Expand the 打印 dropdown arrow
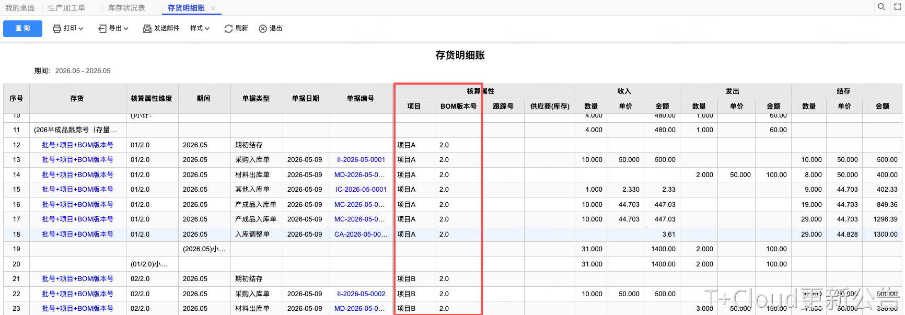Viewport: 905px width, 315px height. tap(80, 29)
